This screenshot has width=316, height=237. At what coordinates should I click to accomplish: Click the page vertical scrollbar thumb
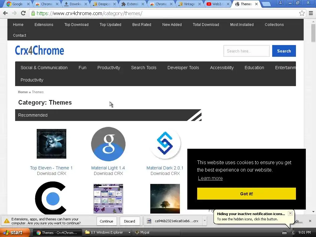point(313,33)
